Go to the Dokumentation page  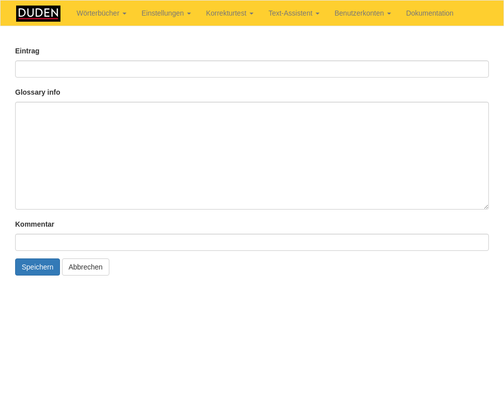(429, 13)
